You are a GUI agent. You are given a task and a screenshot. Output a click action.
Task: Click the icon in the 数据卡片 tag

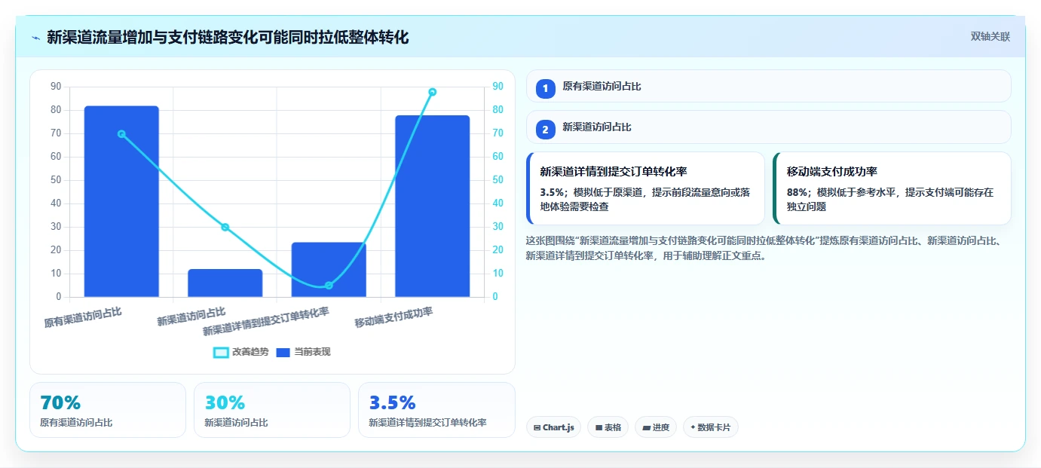pos(693,427)
